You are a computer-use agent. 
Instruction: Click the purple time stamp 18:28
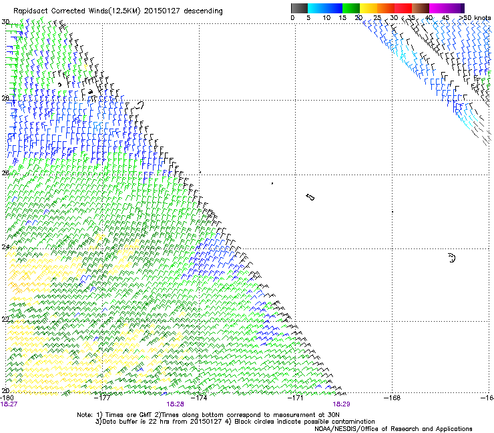pyautogui.click(x=175, y=404)
